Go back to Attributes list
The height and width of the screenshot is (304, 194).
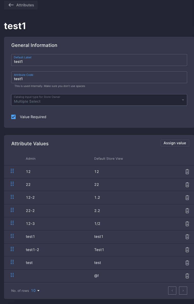pyautogui.click(x=21, y=5)
